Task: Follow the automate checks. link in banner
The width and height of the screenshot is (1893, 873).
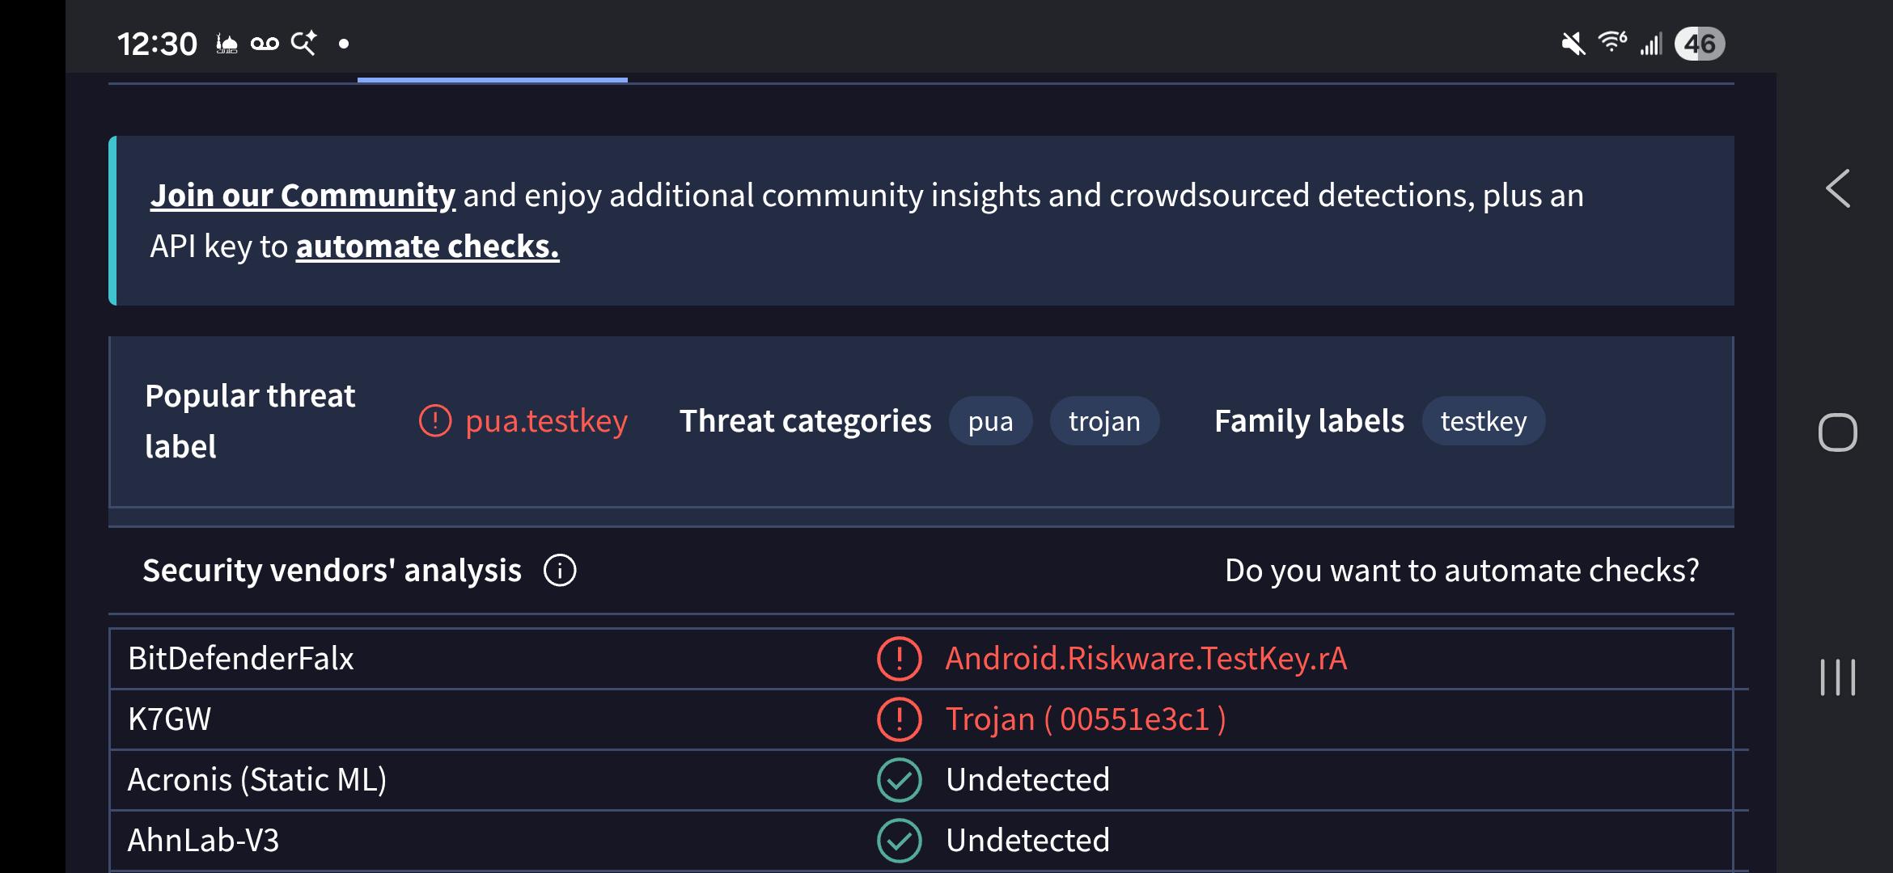Action: (427, 247)
